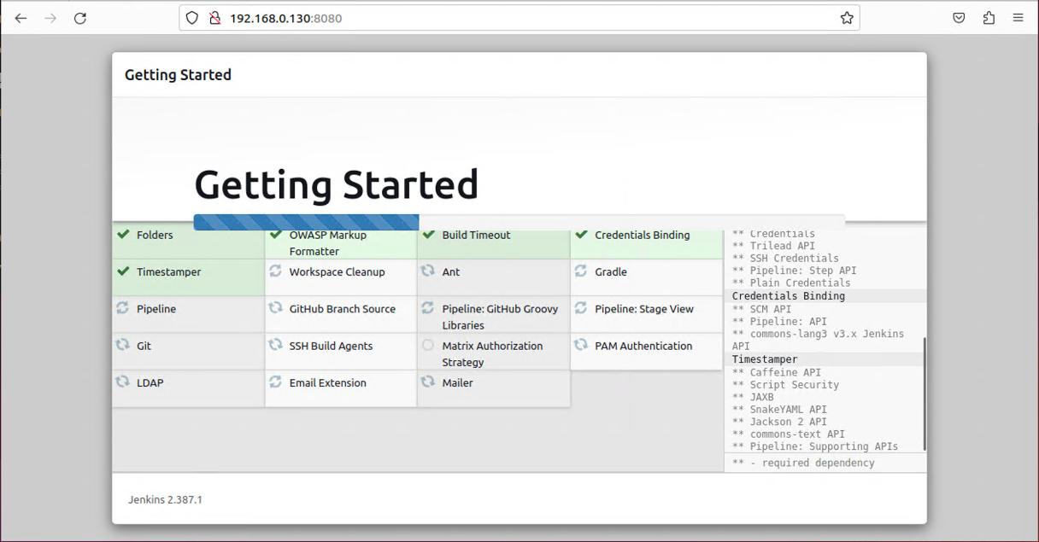
Task: Open the Firefox extensions puzzle icon
Action: pos(989,18)
